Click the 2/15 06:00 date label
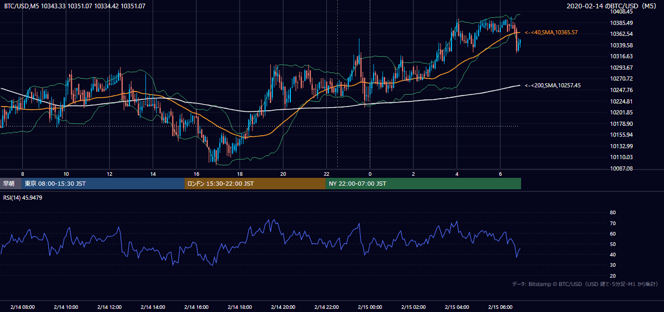The image size is (664, 312). pos(500,307)
